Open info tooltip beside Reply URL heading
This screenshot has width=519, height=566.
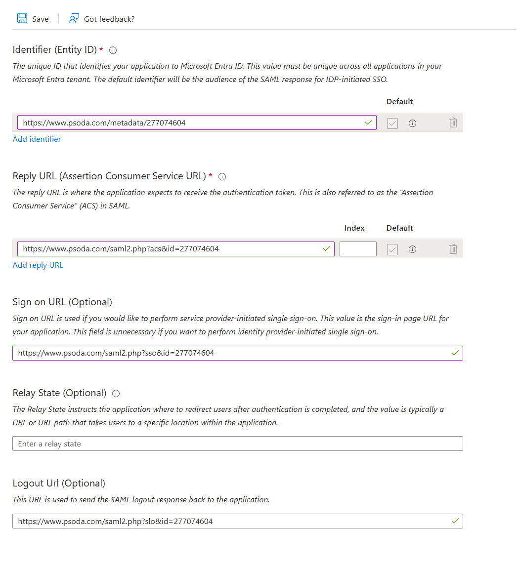[x=222, y=176]
